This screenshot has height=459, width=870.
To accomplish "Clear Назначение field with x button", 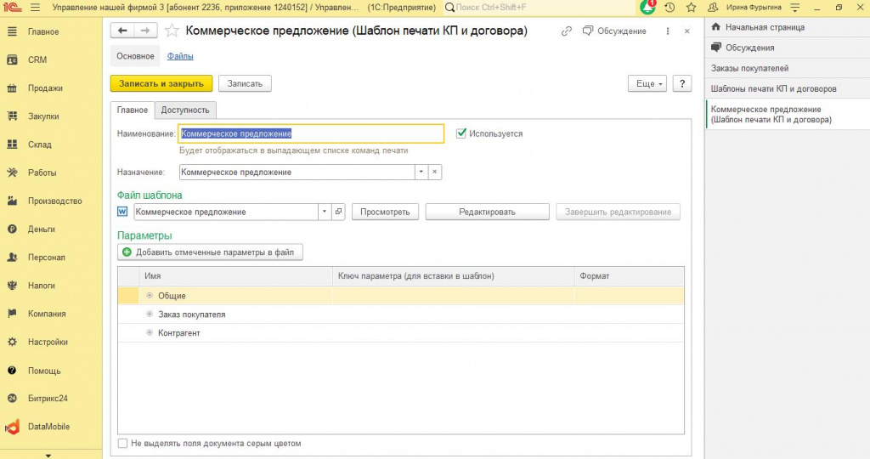I will pos(434,172).
